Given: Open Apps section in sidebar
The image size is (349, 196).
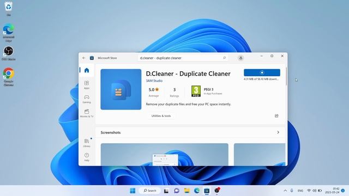Looking at the screenshot, I should tap(87, 85).
